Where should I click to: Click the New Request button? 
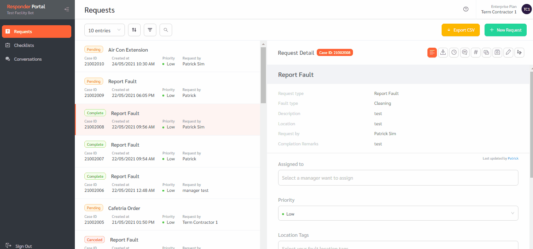pos(505,30)
